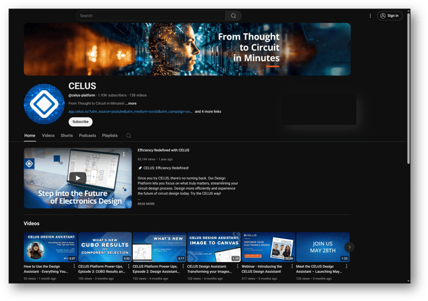The height and width of the screenshot is (301, 428).
Task: Open the CUBO Results video thumbnail
Action: [105, 247]
